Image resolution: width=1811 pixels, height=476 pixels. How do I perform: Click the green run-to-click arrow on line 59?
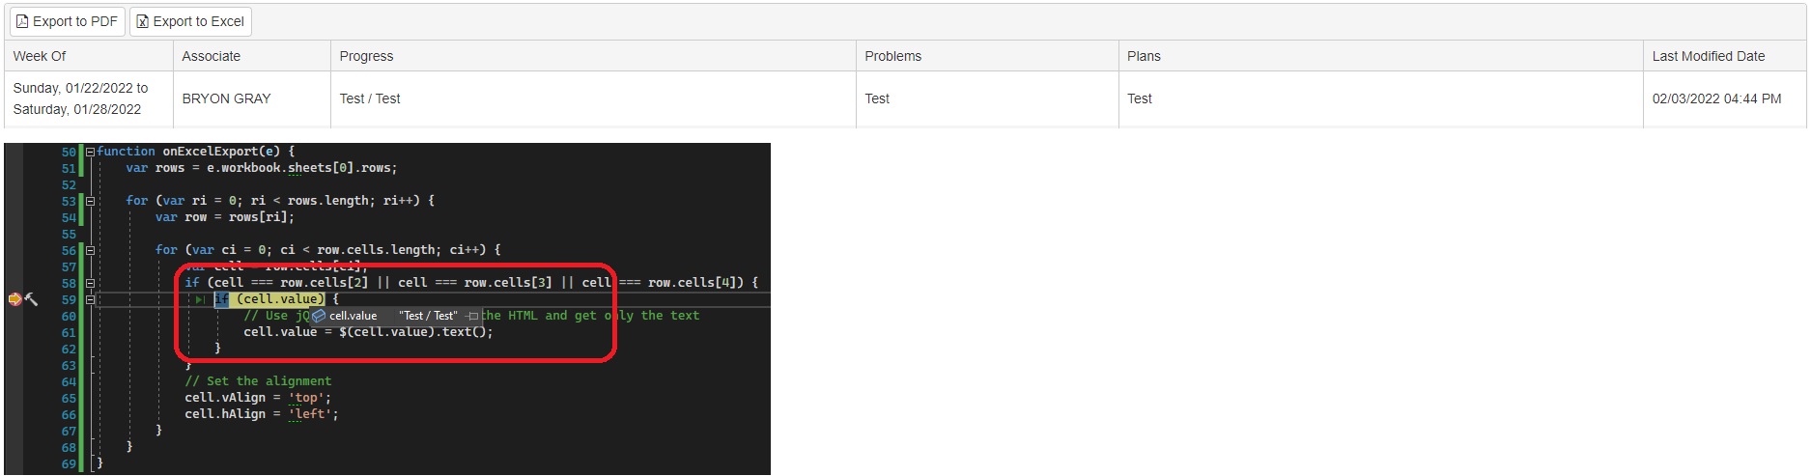pyautogui.click(x=200, y=299)
